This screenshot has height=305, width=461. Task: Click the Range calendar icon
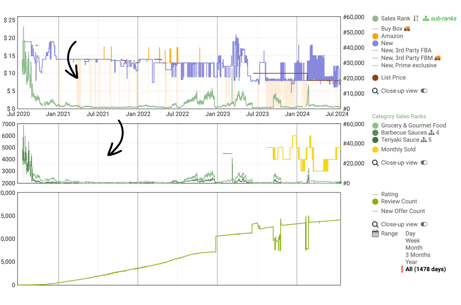point(375,234)
